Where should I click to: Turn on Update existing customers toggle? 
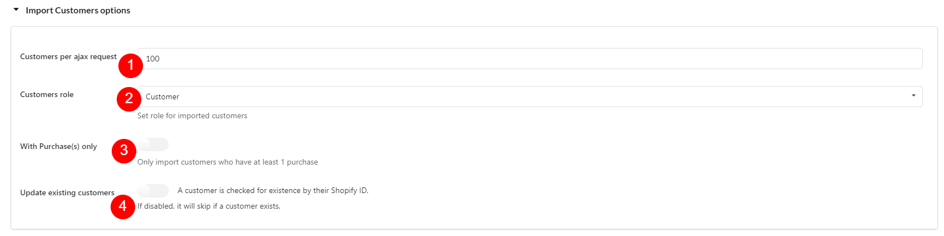click(x=153, y=191)
